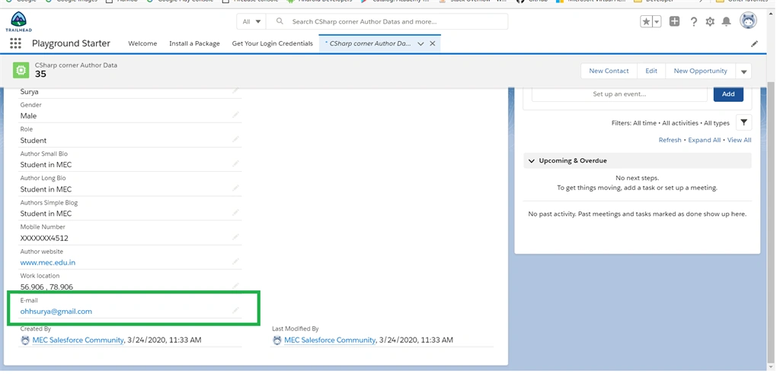Click the pencil edit navigation icon
This screenshot has width=780, height=374.
coord(755,43)
